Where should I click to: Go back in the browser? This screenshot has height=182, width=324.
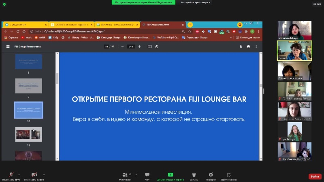pyautogui.click(x=6, y=32)
